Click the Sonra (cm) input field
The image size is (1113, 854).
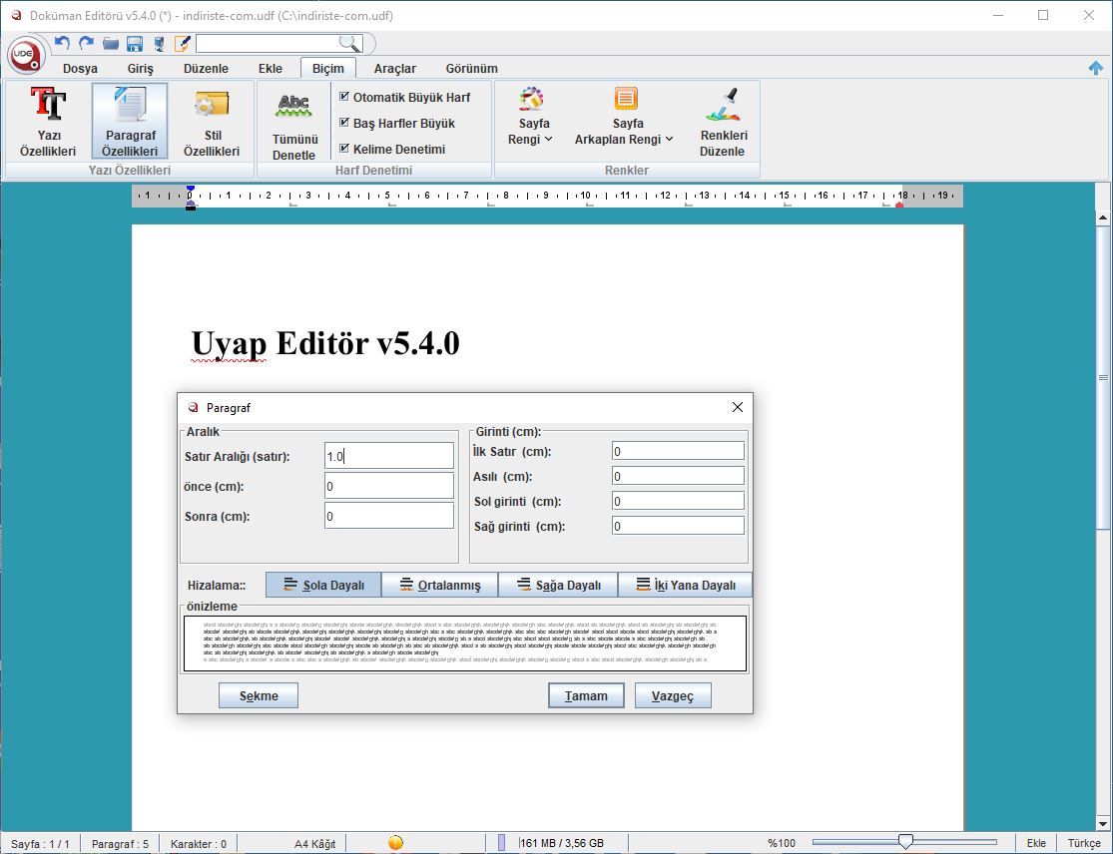click(x=389, y=516)
